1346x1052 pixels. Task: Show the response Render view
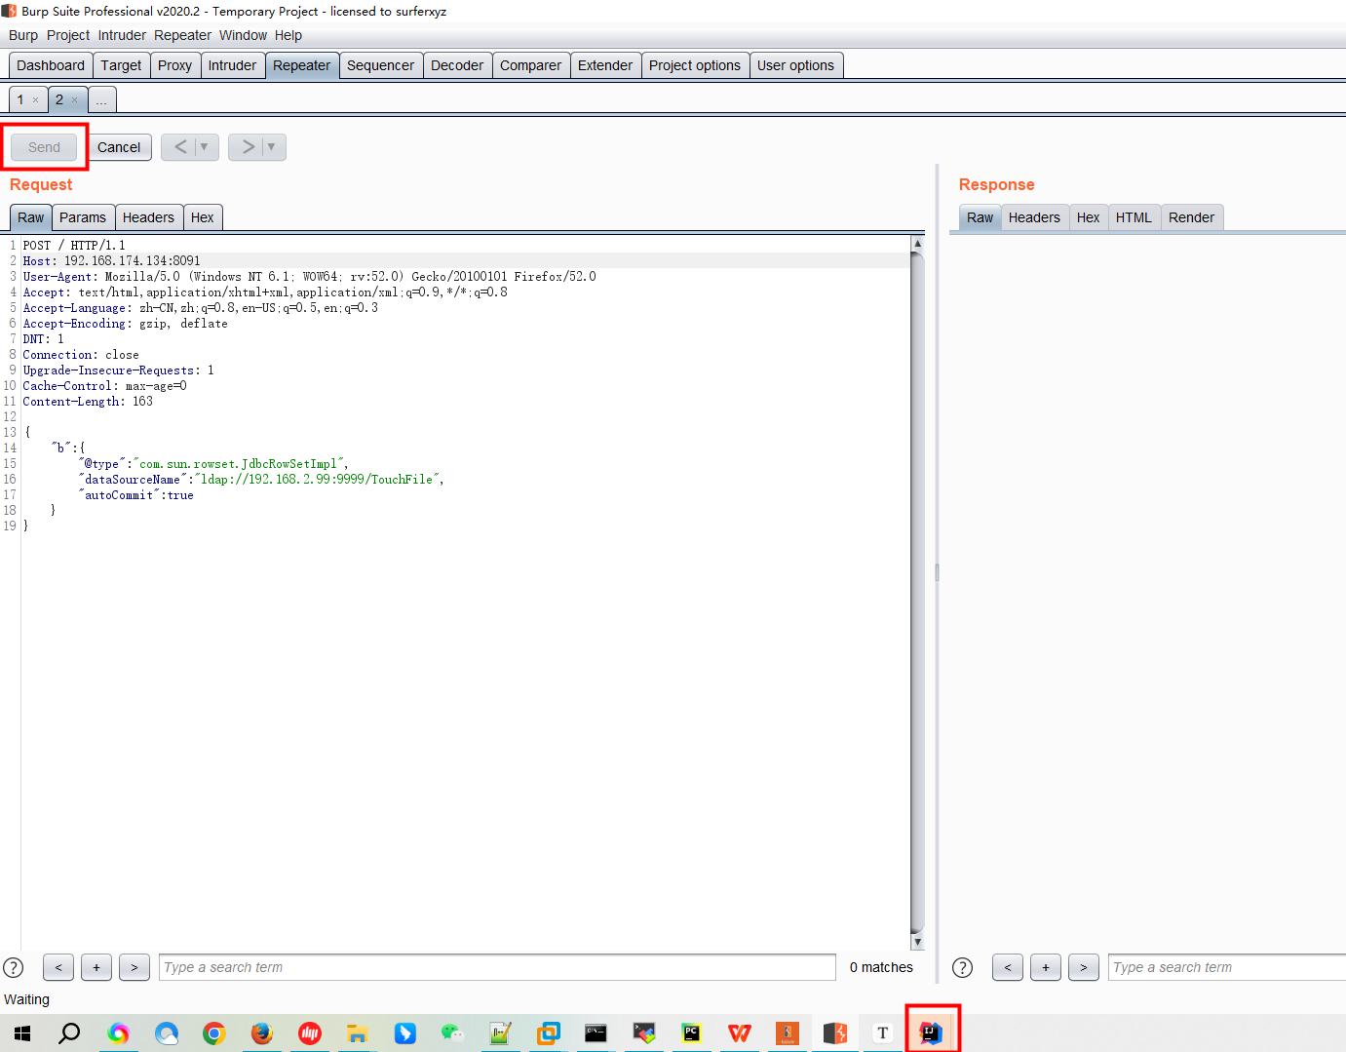coord(1191,217)
